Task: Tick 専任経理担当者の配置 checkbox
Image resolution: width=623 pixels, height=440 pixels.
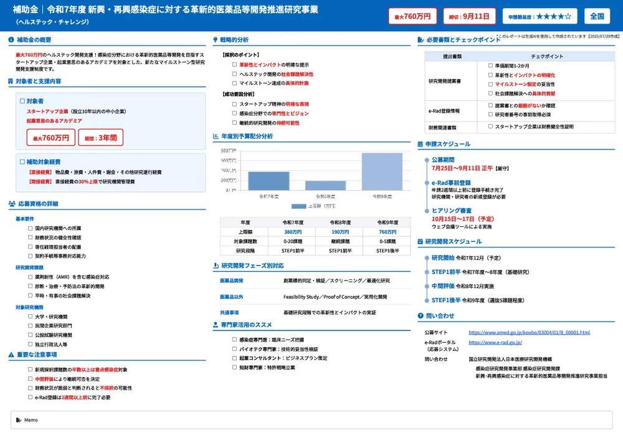Action: point(30,247)
